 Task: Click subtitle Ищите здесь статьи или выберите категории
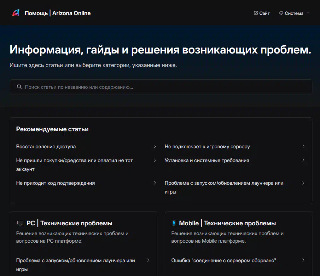tap(93, 65)
